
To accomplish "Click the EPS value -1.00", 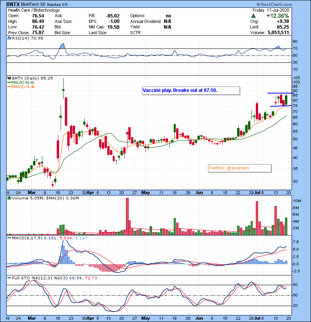I will (114, 21).
